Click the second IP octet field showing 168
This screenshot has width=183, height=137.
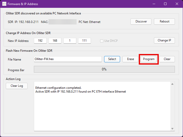point(55,41)
